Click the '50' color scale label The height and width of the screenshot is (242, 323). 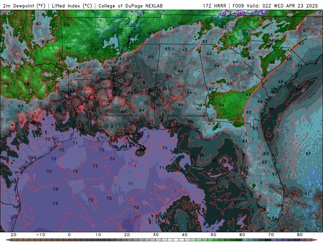click(214, 235)
